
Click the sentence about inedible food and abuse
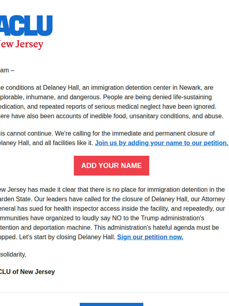112,116
